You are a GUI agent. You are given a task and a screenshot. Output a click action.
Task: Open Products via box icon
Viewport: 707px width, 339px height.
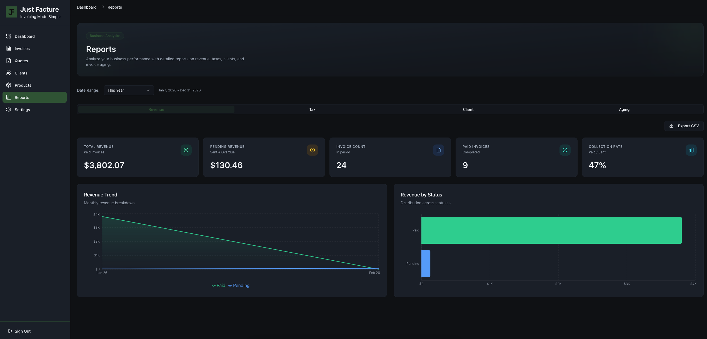click(9, 85)
